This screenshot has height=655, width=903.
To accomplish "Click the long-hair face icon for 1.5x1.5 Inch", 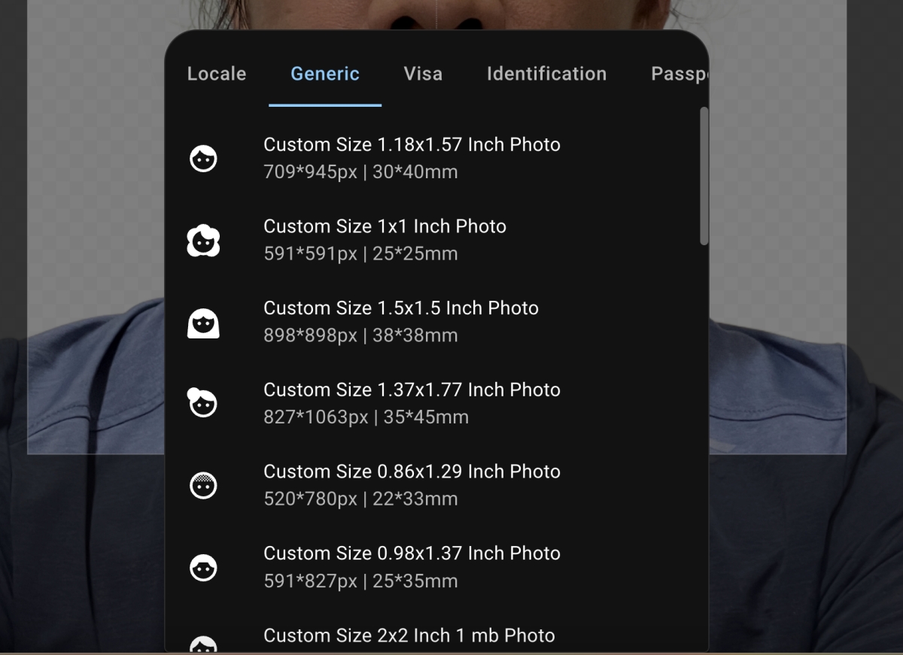I will click(203, 323).
